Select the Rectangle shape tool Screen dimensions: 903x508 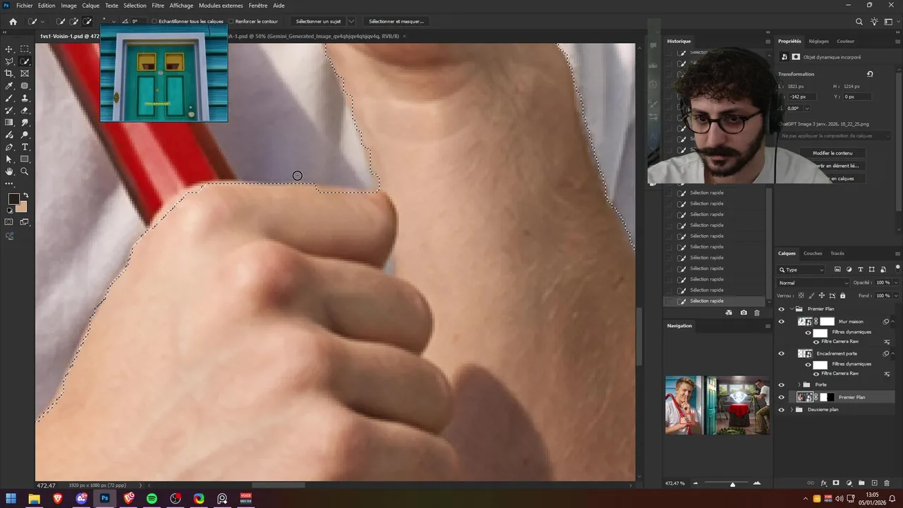coord(25,159)
